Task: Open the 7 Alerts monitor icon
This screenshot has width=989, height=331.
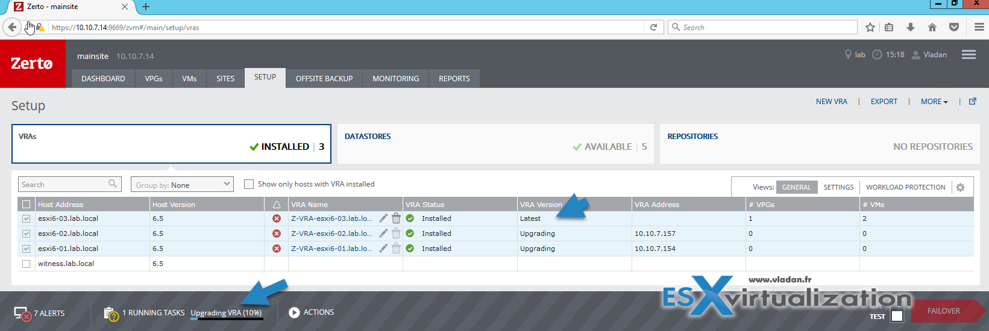Action: [22, 314]
